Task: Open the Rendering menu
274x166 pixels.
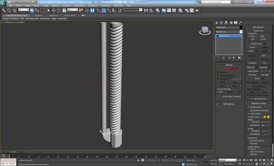Action: click(93, 6)
